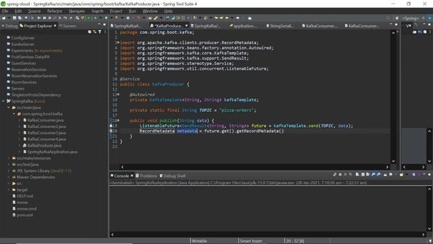Screen dimensions: 433x244
Task: Click the New file toolbar icon
Action: (3, 18)
